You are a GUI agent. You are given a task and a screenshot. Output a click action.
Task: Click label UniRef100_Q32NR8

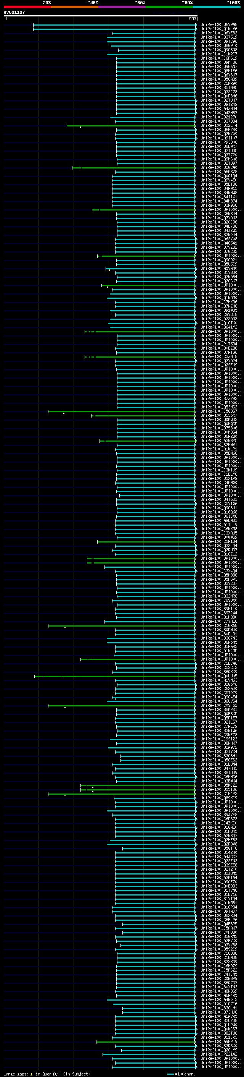pyautogui.click(x=219, y=596)
